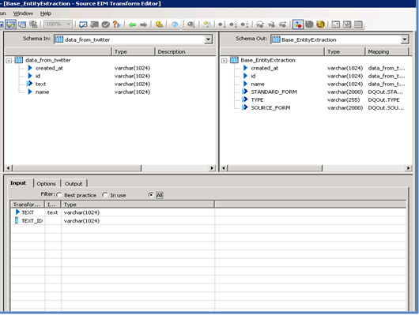Viewport: 419px width, 315px height.
Task: Select the In use filter radio
Action: [105, 195]
